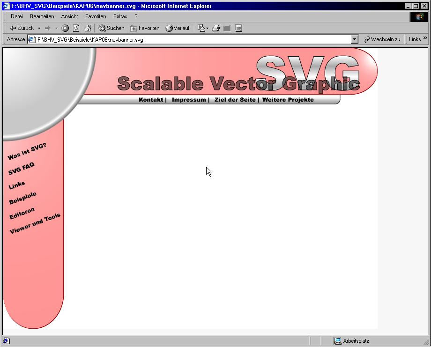Go to the Home page icon
The height and width of the screenshot is (347, 431).
(88, 28)
